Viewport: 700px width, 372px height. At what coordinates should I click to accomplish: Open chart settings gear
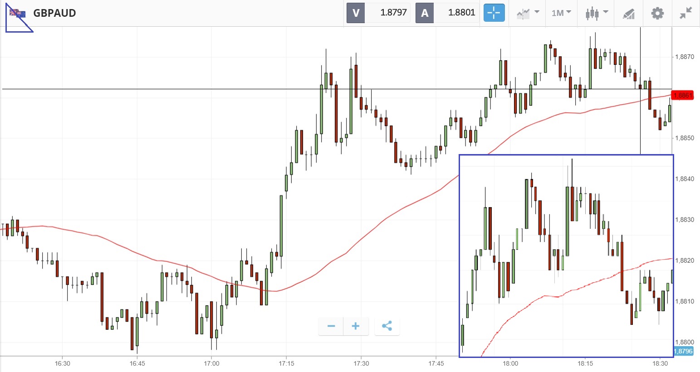657,13
